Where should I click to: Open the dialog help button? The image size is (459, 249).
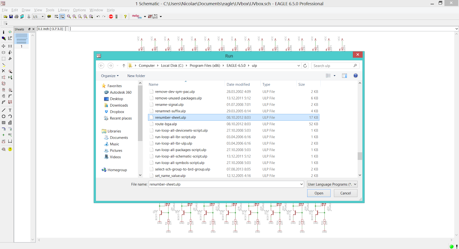click(355, 76)
